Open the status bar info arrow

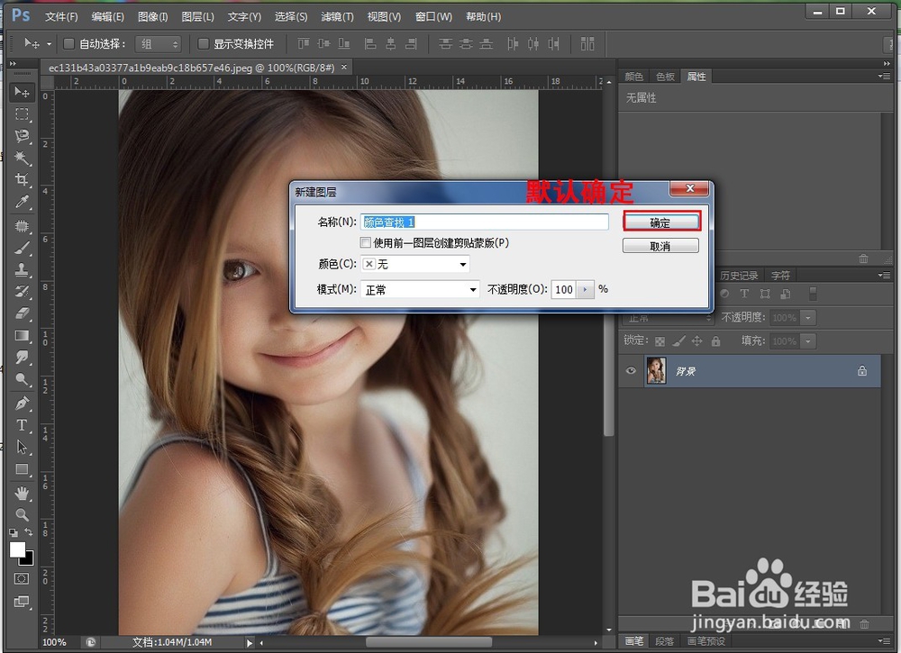click(x=250, y=643)
